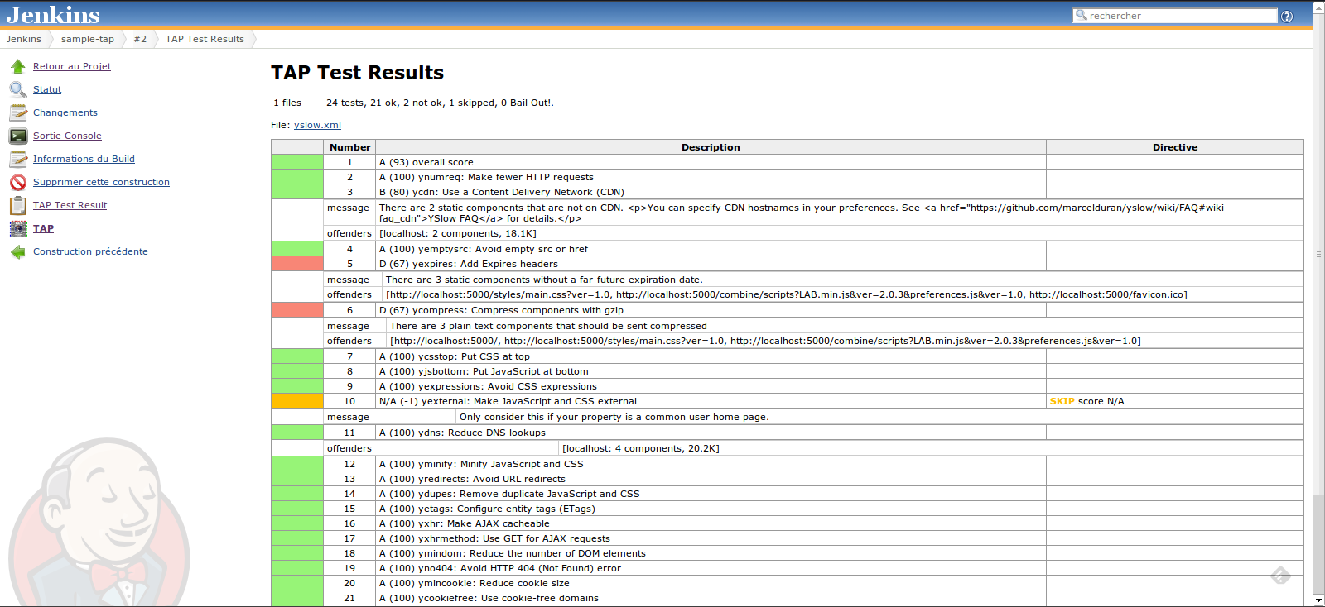Screen dimensions: 1325x607
Task: Open Sortie Console link
Action: coord(67,136)
